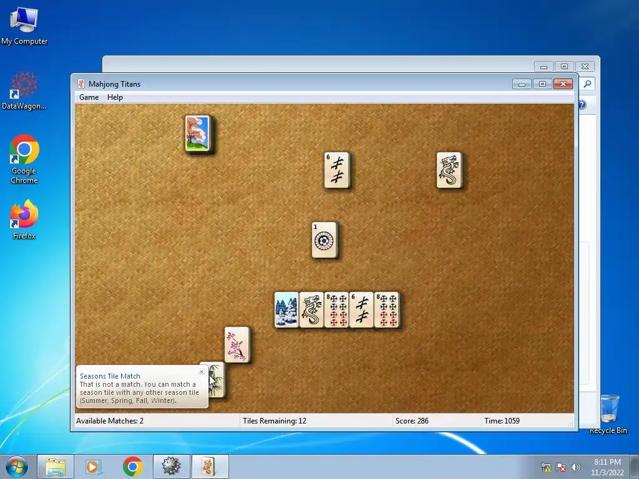Image resolution: width=639 pixels, height=479 pixels.
Task: Open Windows Explorer from the taskbar
Action: (56, 467)
